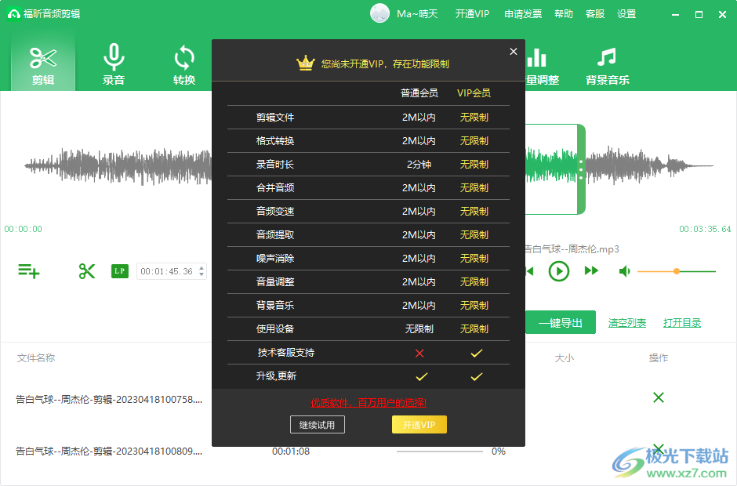Click the 2分钟 value in dialog
Image resolution: width=737 pixels, height=486 pixels.
point(419,165)
